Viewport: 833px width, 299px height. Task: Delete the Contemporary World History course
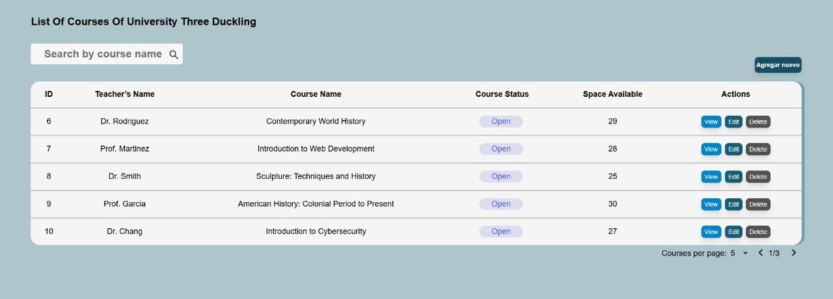[758, 122]
